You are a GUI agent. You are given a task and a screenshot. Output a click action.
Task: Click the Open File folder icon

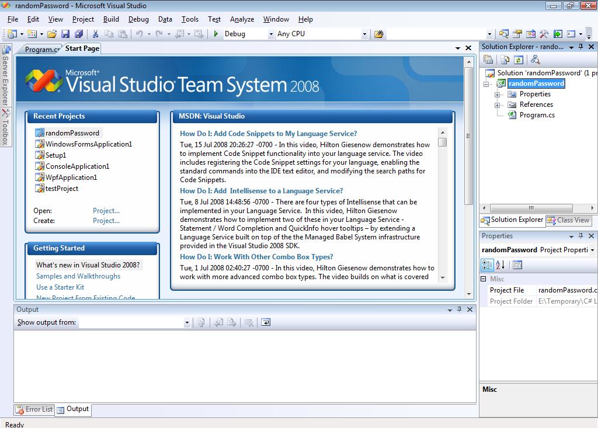point(52,34)
